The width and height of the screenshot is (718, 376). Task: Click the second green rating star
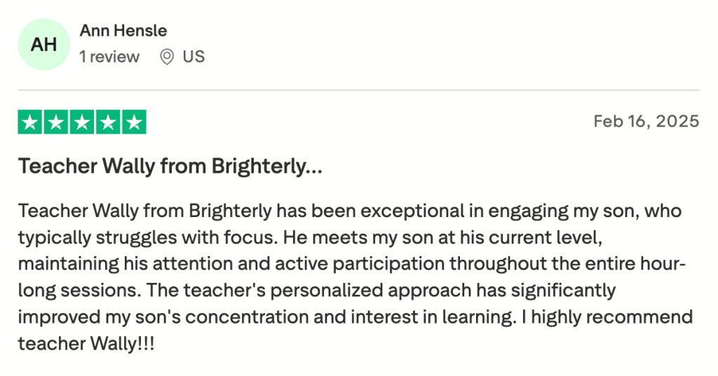[55, 122]
